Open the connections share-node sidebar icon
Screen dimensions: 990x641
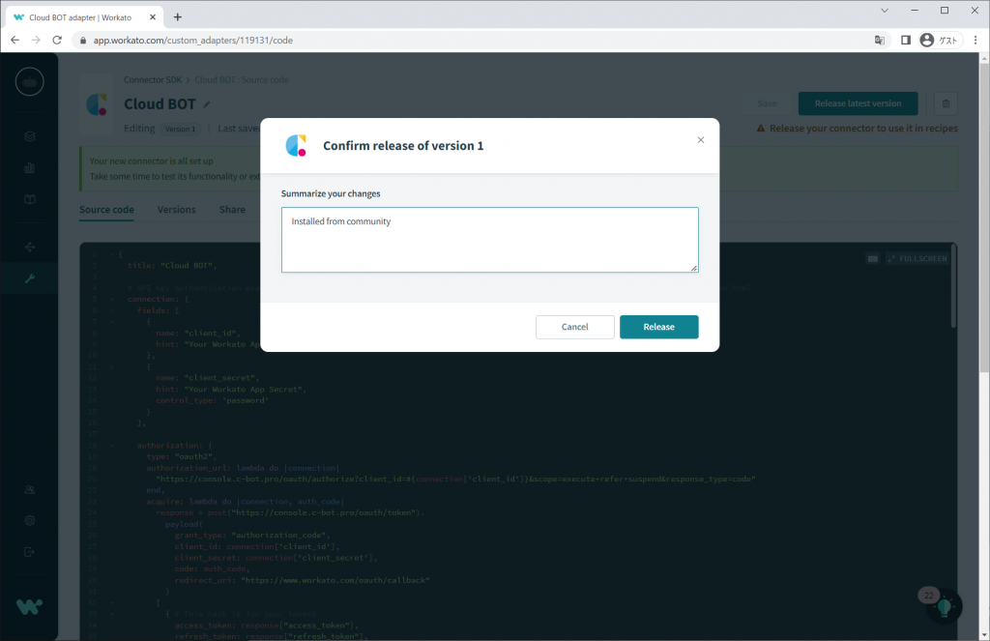[x=30, y=247]
